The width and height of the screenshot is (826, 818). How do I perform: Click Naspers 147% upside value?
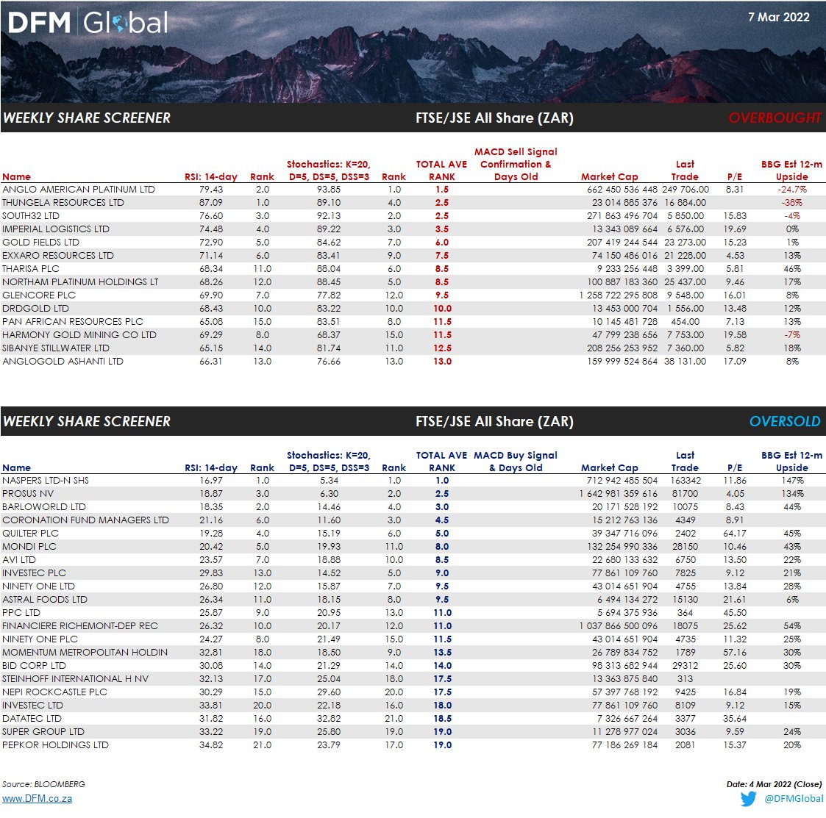click(x=792, y=480)
